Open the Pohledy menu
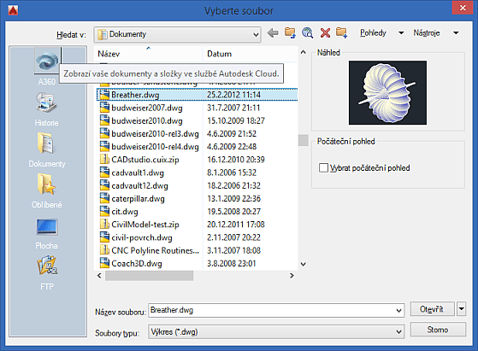Image resolution: width=478 pixels, height=351 pixels. 381,32
